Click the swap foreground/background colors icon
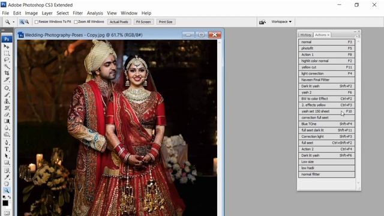 tap(10, 197)
